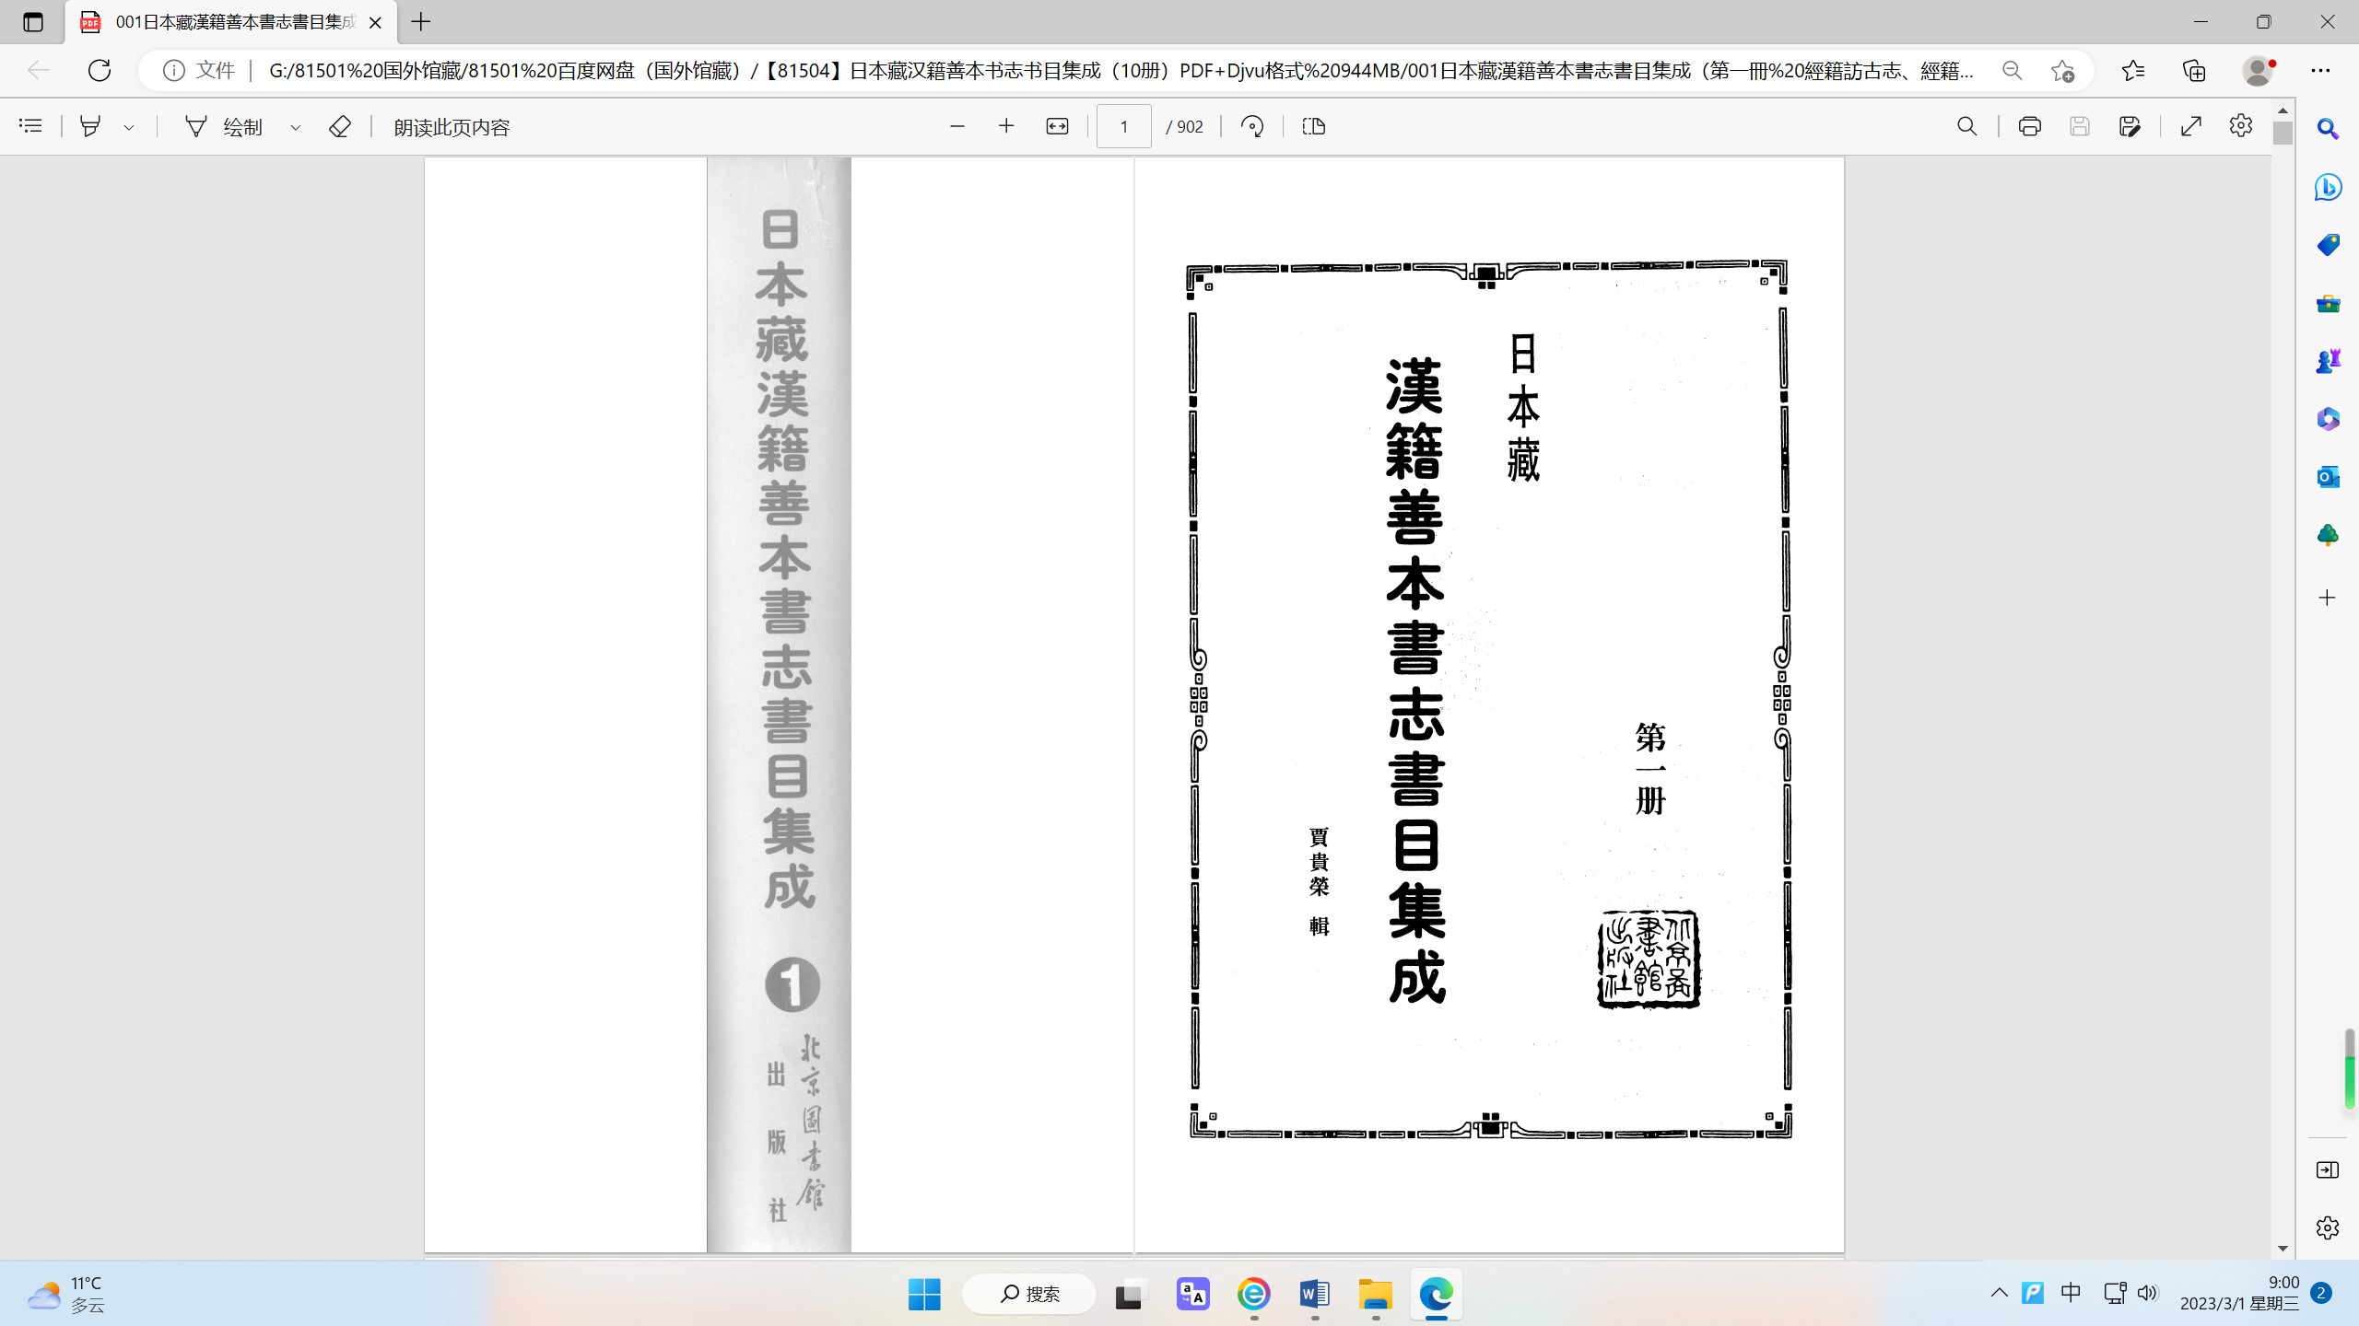Add a new app to sidebar
The width and height of the screenshot is (2359, 1326).
tap(2328, 598)
